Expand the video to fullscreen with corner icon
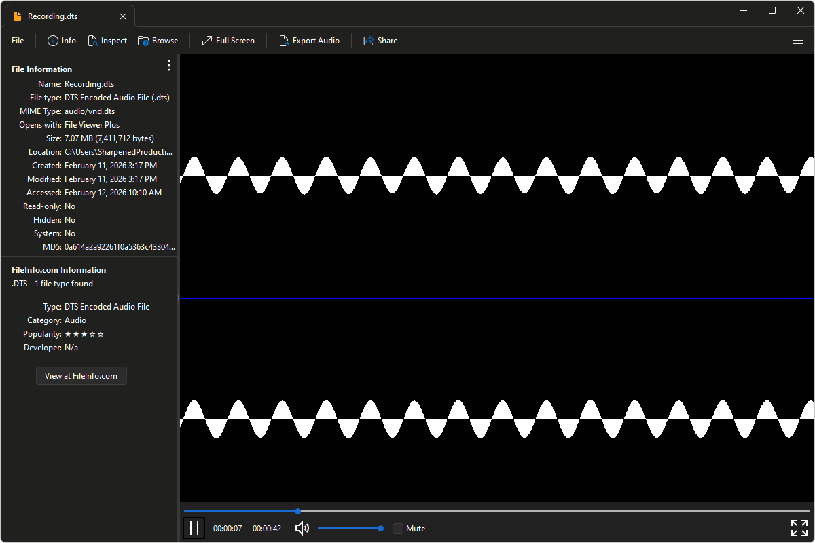Viewport: 815px width, 543px height. (x=799, y=527)
